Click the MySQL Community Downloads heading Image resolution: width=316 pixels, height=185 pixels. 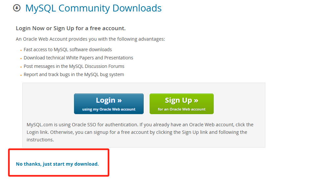click(x=93, y=8)
